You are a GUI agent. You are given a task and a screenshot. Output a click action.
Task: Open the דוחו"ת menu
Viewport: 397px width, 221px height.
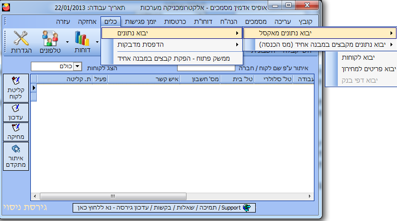click(203, 22)
